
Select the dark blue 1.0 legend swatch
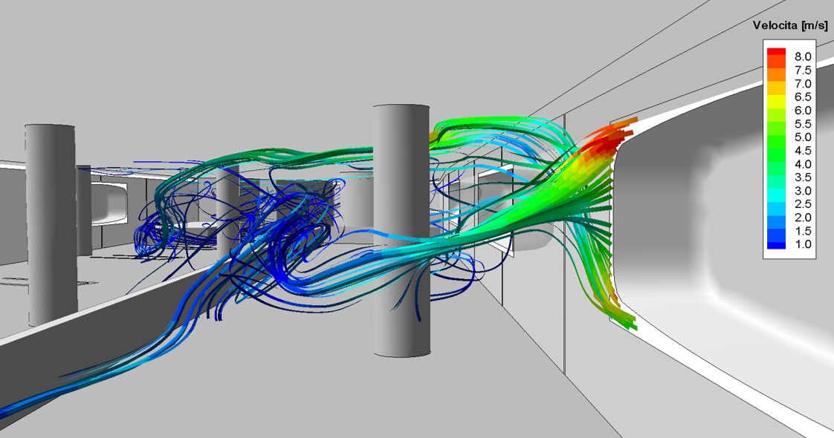776,244
